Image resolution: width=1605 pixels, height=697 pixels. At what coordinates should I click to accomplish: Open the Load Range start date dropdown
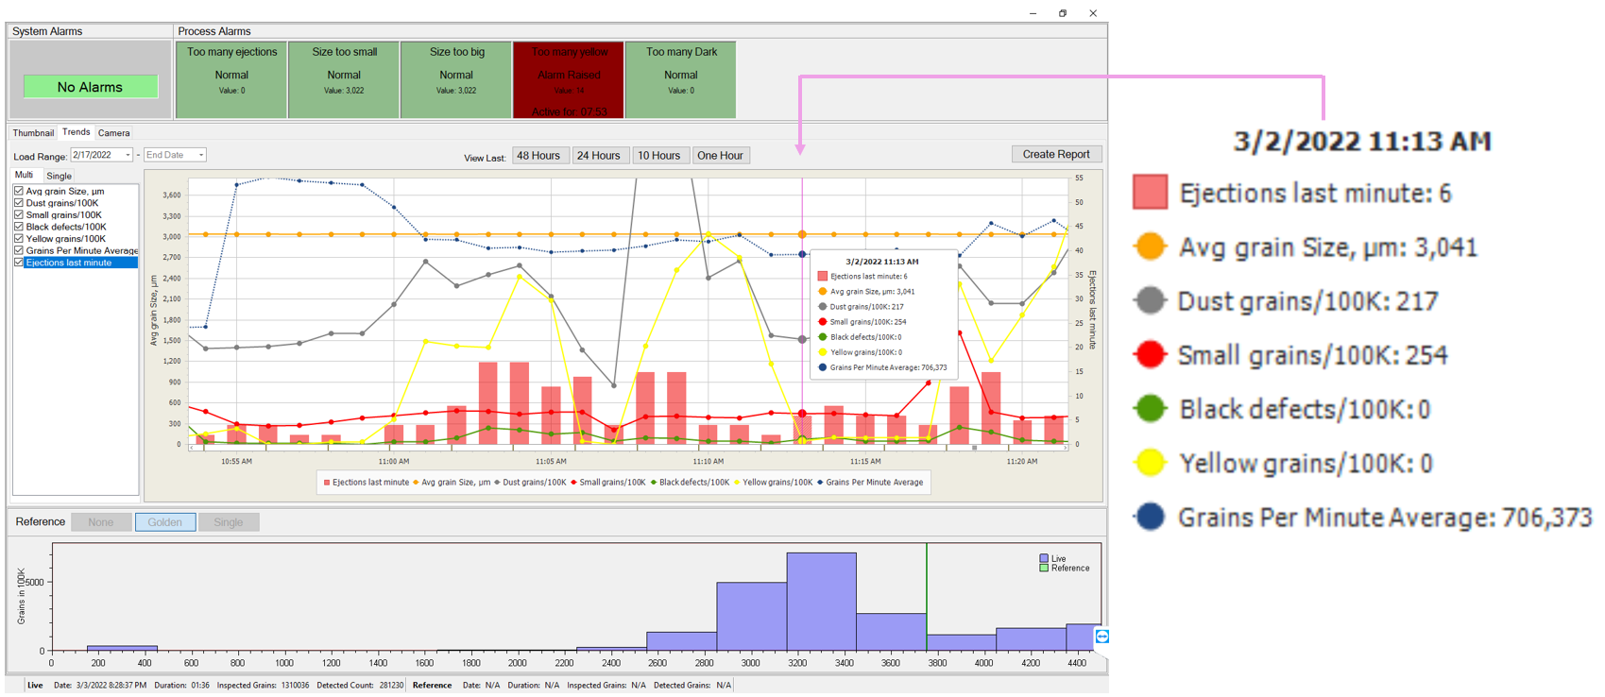[128, 155]
